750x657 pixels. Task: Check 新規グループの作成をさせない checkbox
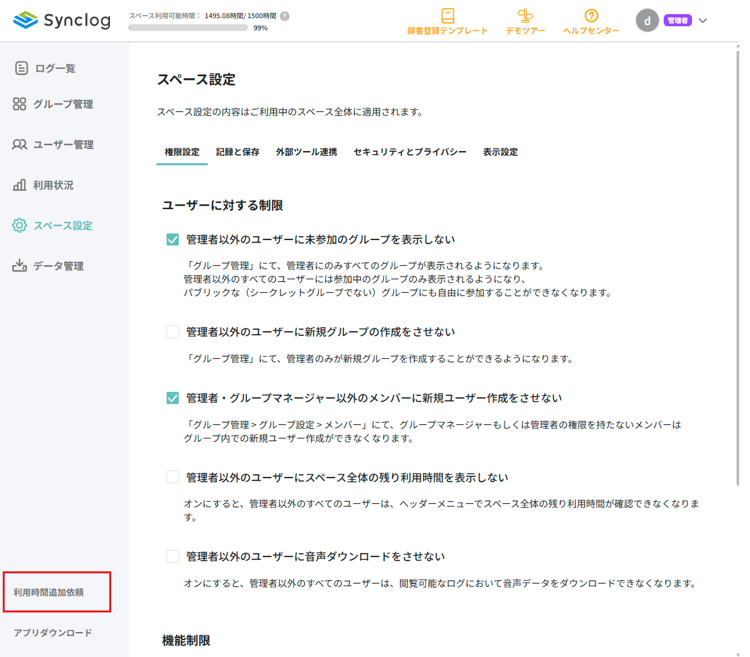point(173,332)
